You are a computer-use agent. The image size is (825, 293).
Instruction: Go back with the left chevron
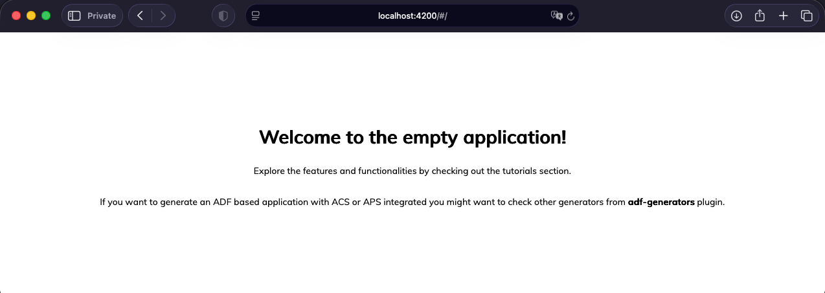tap(140, 16)
